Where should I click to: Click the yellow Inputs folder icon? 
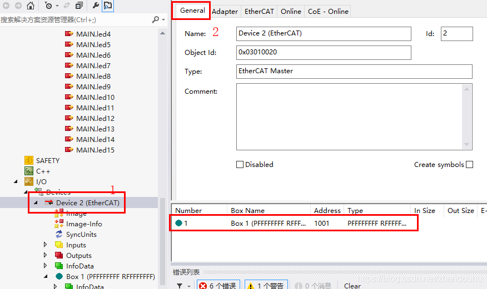(x=59, y=245)
